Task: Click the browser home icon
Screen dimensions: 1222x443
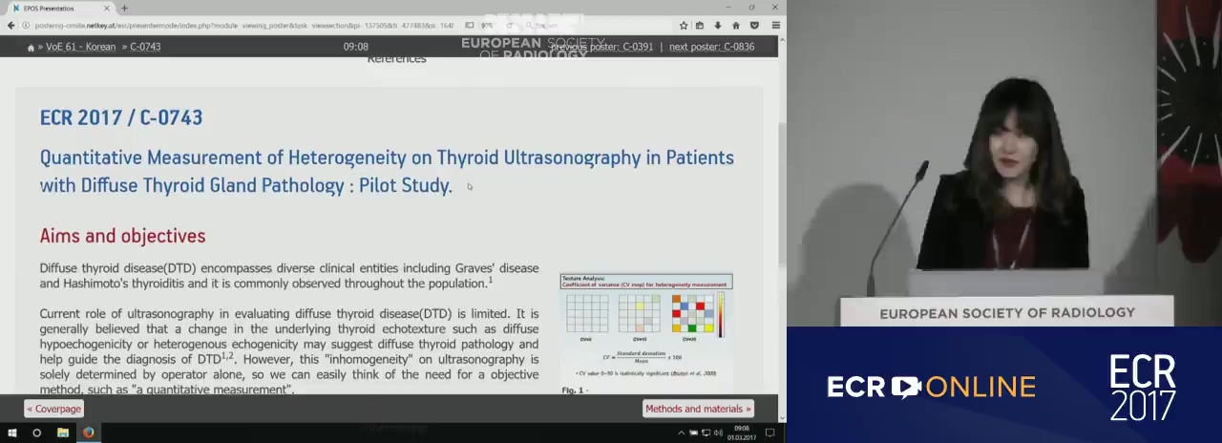Action: [736, 26]
